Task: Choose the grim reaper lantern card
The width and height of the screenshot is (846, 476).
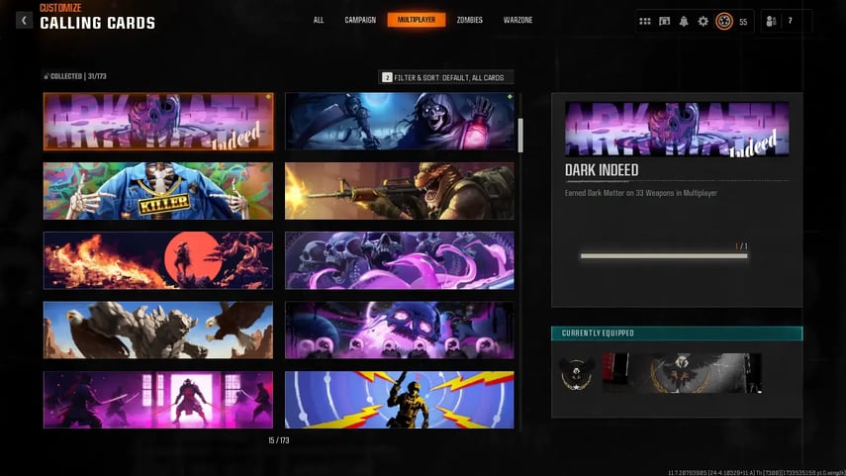Action: click(x=400, y=122)
